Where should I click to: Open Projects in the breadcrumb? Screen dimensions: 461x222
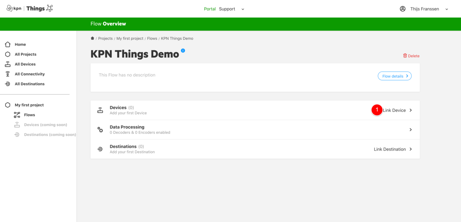coord(106,38)
